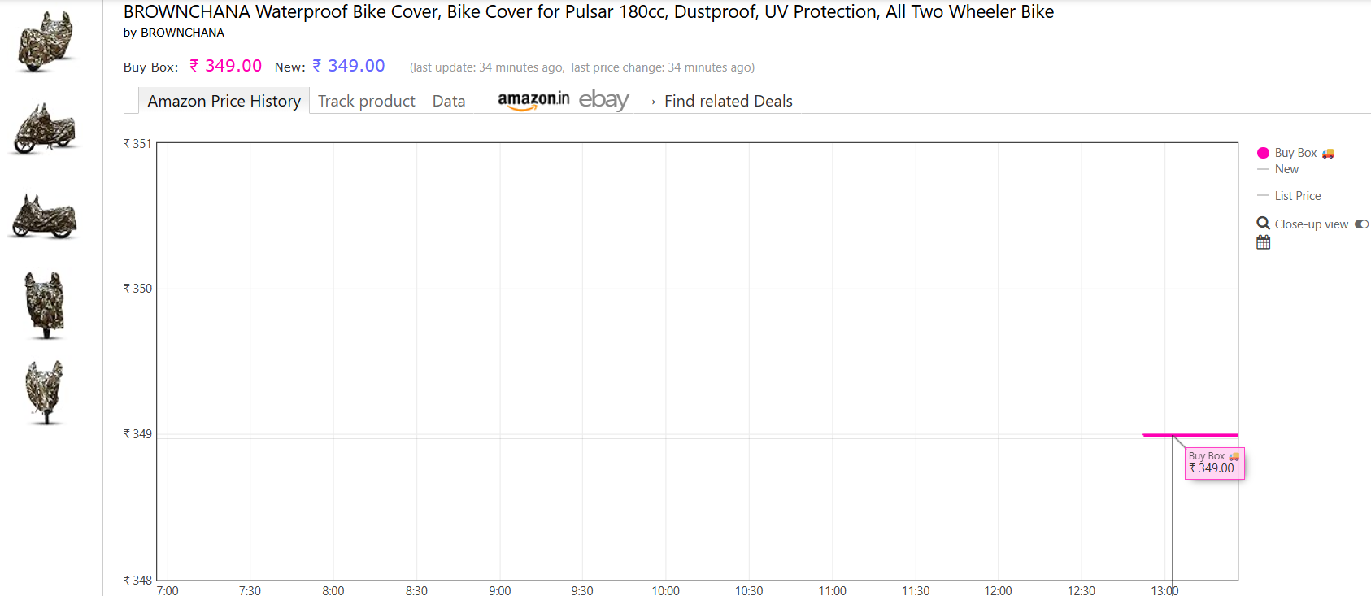Image resolution: width=1371 pixels, height=596 pixels.
Task: Select the first bike cover thumbnail
Action: tap(45, 41)
